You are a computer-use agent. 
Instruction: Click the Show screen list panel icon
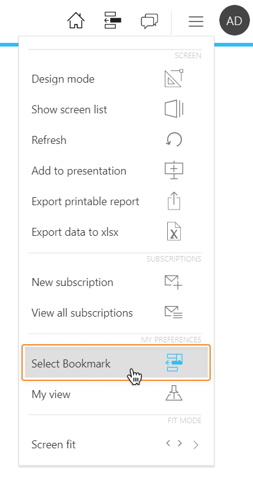174,109
